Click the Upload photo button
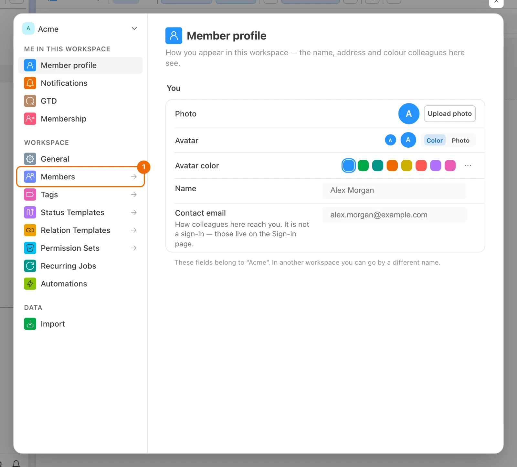Image resolution: width=517 pixels, height=467 pixels. 449,114
